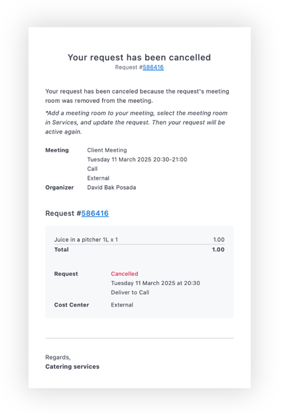The image size is (281, 412).
Task: Click the bold Total amount 1.00
Action: tap(218, 249)
